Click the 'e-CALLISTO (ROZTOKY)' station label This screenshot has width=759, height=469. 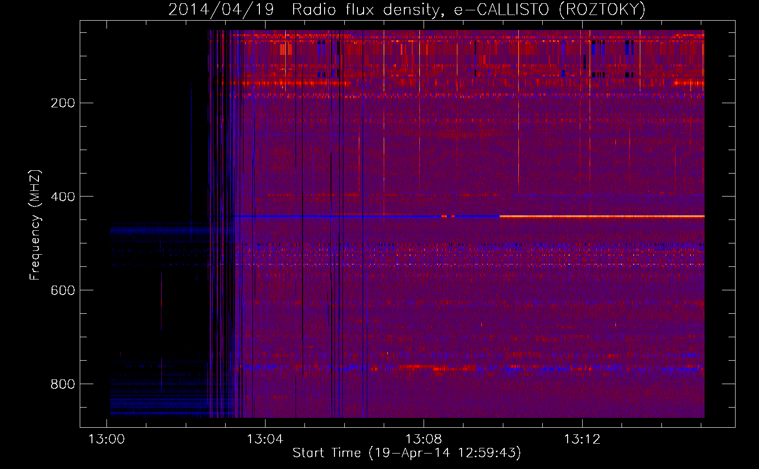[550, 10]
